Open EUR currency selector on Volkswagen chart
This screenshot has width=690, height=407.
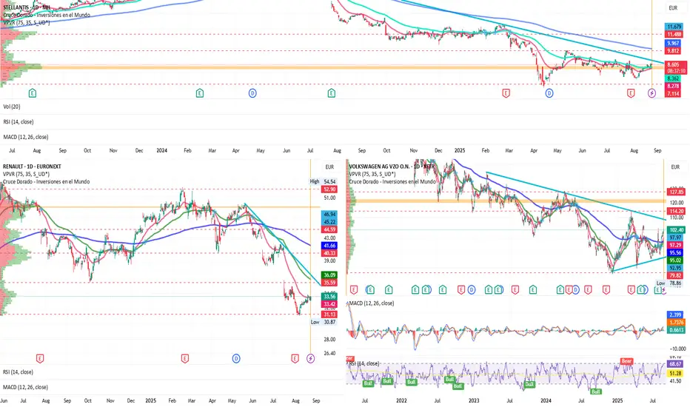[x=675, y=166]
